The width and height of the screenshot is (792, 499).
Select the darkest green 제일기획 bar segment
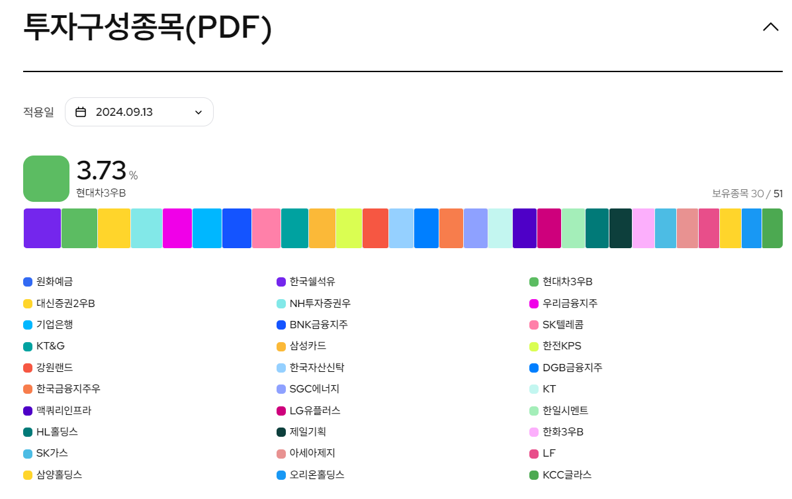(x=621, y=228)
